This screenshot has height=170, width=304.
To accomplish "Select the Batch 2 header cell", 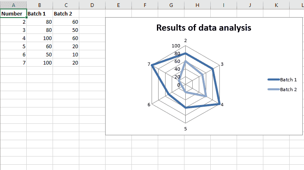I will click(x=66, y=13).
